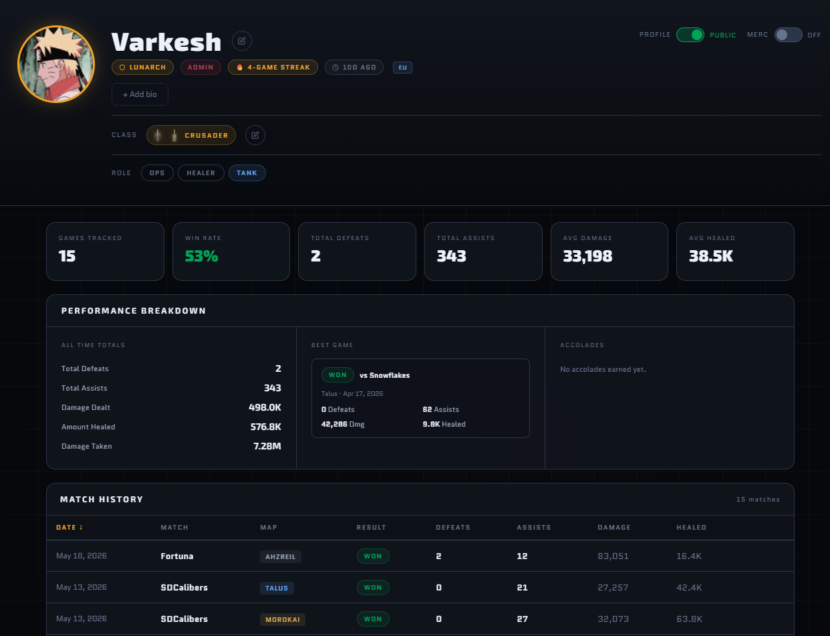Click the WON badge in best game card
This screenshot has height=636, width=830.
pos(337,375)
